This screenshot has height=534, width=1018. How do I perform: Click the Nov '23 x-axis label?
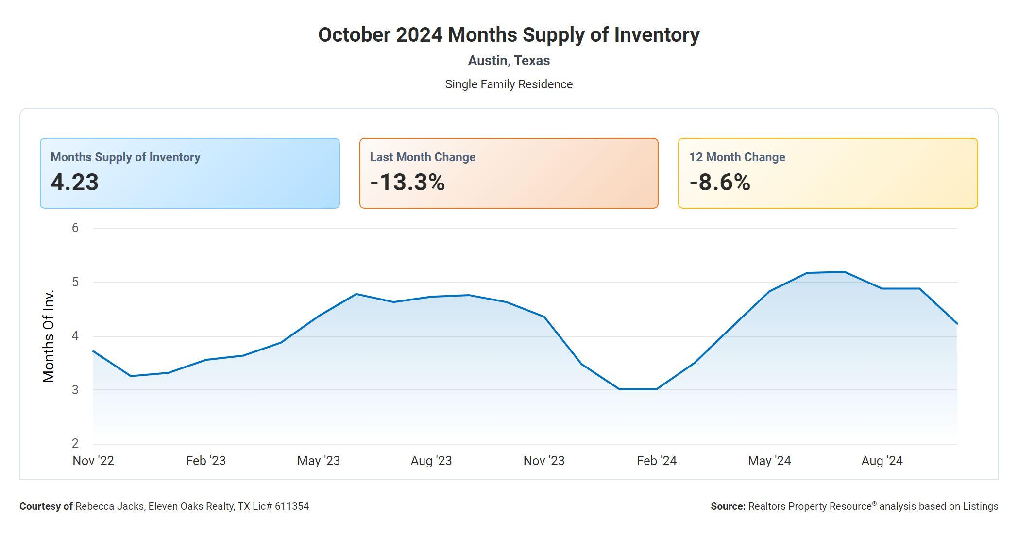(x=544, y=461)
